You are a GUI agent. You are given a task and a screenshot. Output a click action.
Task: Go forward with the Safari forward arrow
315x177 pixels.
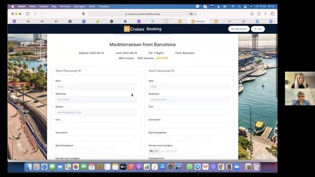pyautogui.click(x=42, y=14)
